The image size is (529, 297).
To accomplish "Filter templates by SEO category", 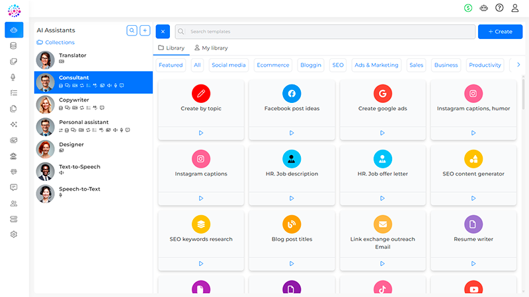I will click(x=338, y=65).
